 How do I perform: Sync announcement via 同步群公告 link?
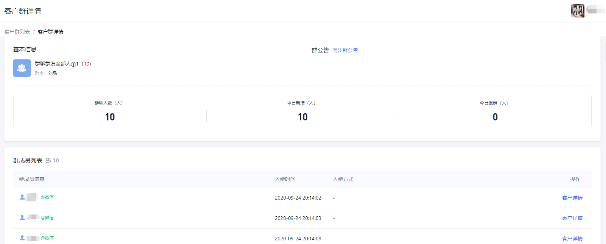pyautogui.click(x=345, y=50)
